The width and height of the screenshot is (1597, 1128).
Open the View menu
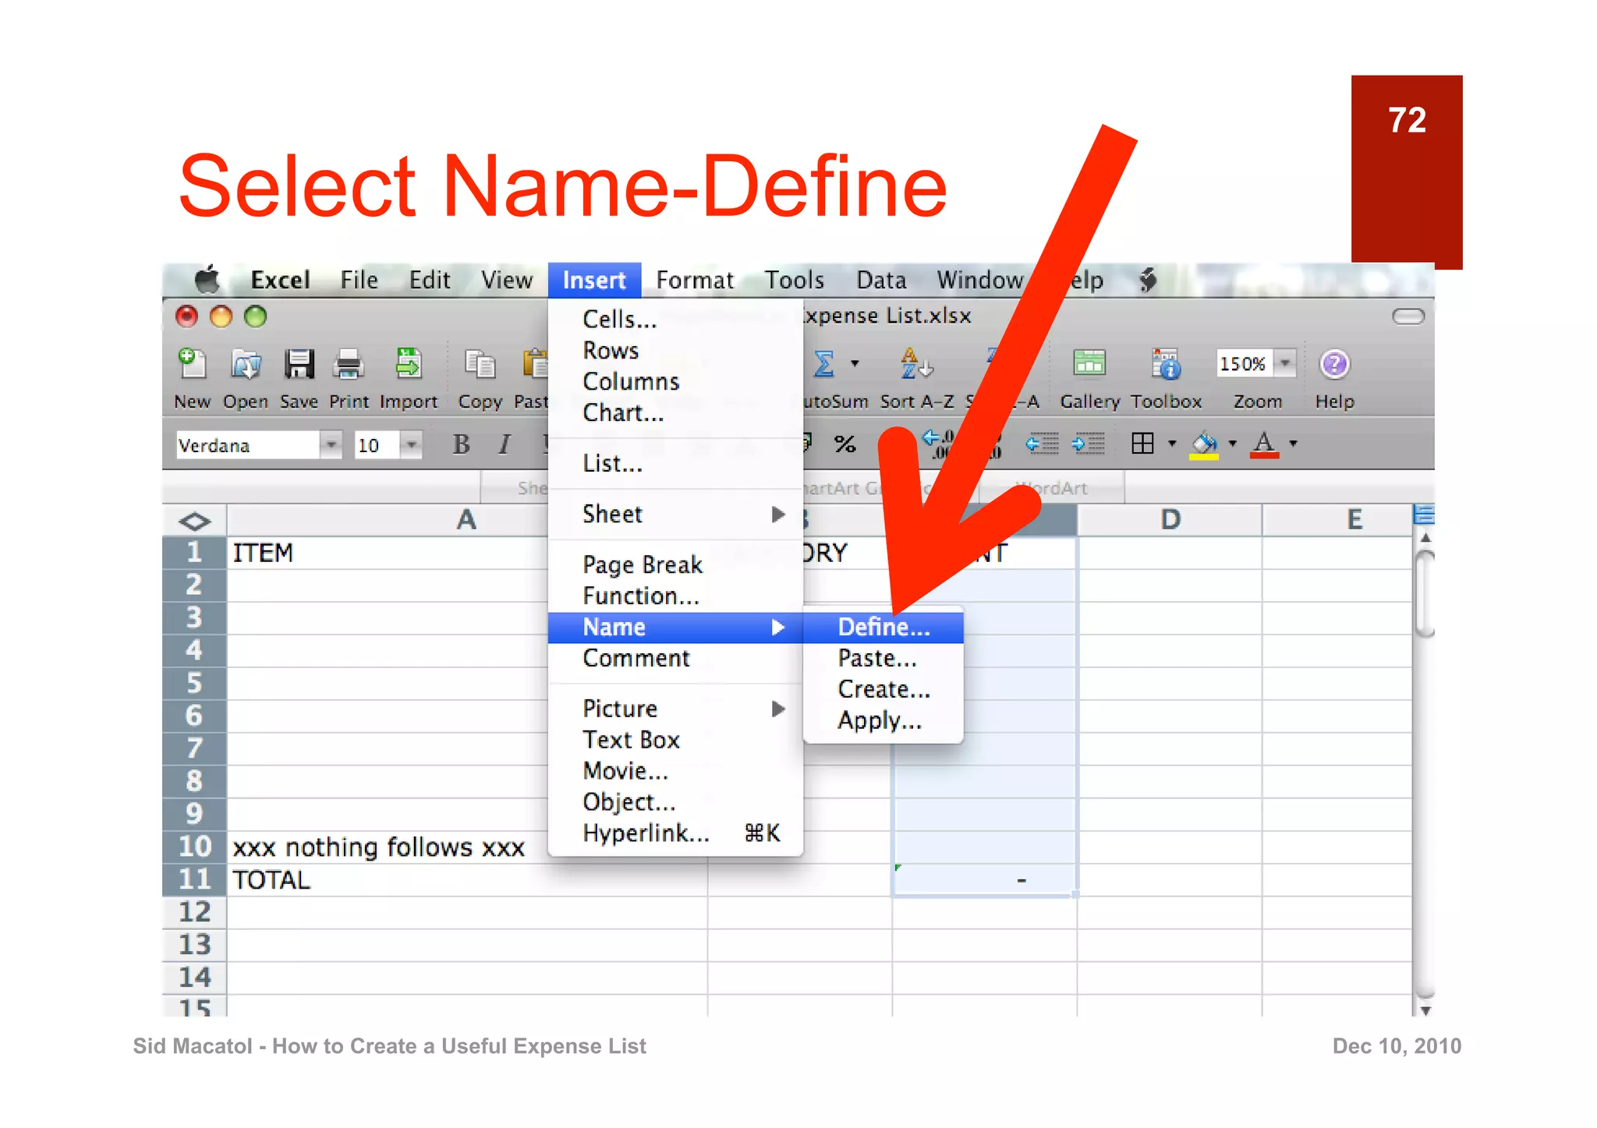pyautogui.click(x=507, y=280)
